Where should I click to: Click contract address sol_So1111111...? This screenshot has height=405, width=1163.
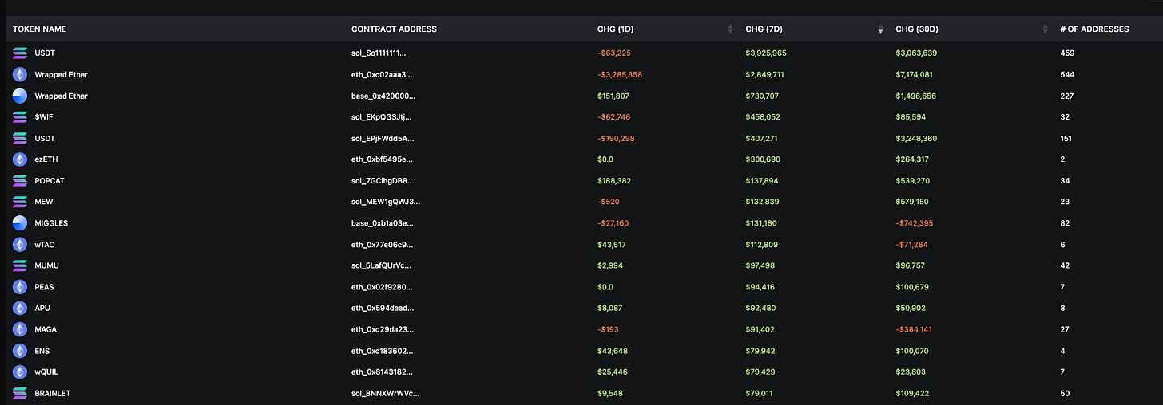point(380,53)
